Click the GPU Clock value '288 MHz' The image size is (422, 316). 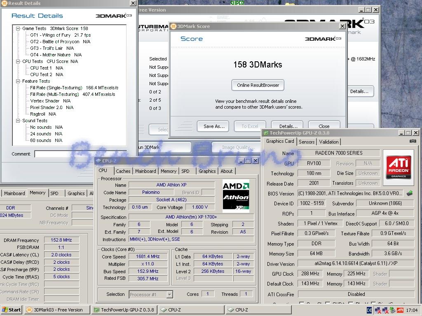310,274
